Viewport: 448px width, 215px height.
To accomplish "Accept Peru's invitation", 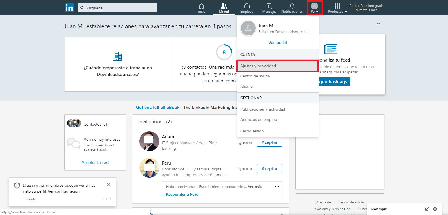I will 269,168.
